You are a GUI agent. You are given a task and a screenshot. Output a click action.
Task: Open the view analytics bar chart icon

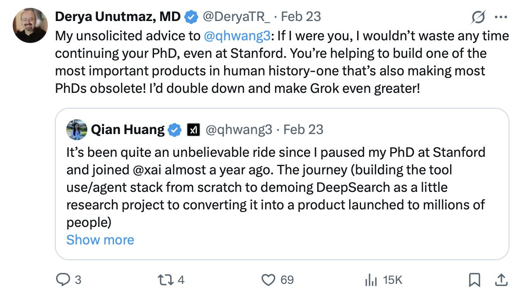pyautogui.click(x=371, y=279)
